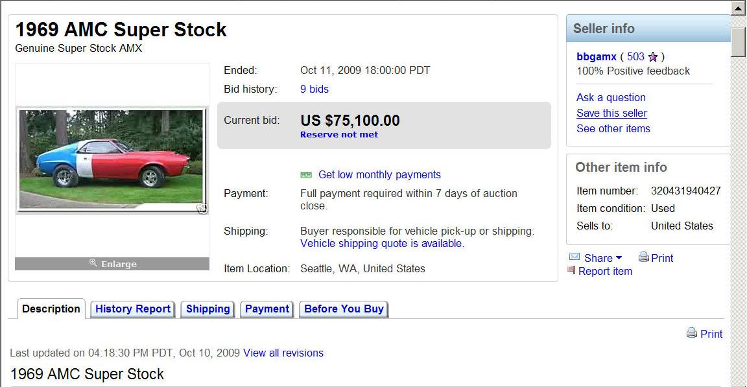Click the magnifier icon beside Enlarge
Viewport: 747px width, 387px height.
point(93,263)
